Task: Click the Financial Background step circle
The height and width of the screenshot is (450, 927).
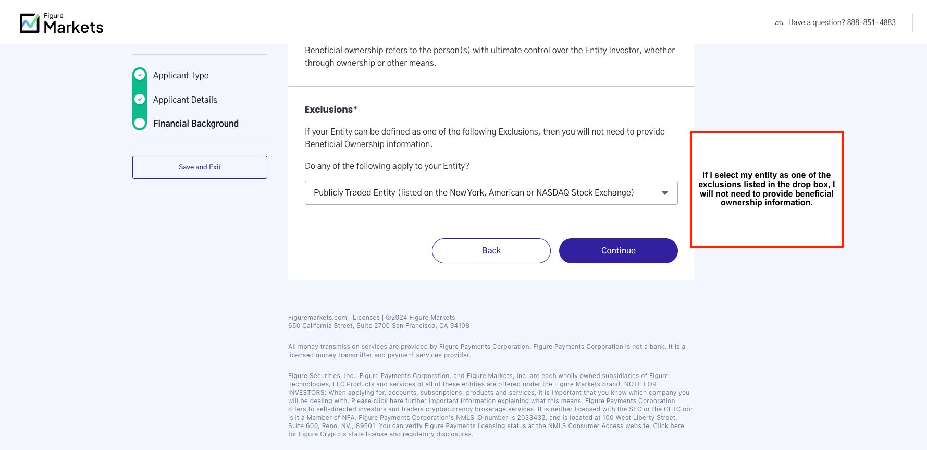Action: [140, 124]
